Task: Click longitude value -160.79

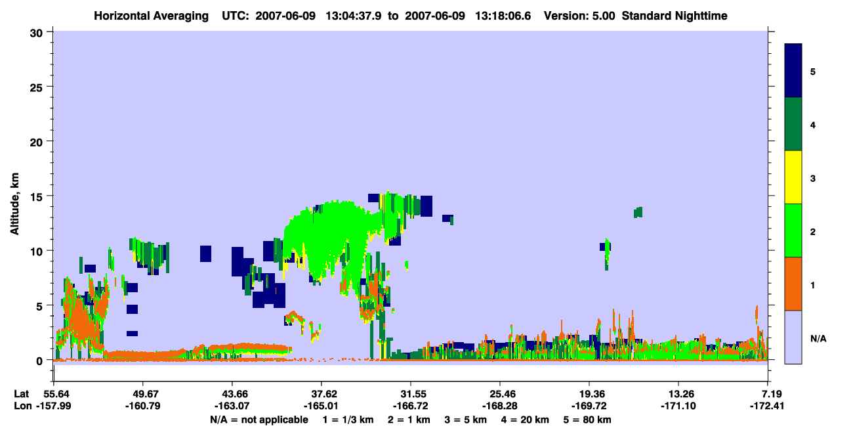Action: point(142,406)
